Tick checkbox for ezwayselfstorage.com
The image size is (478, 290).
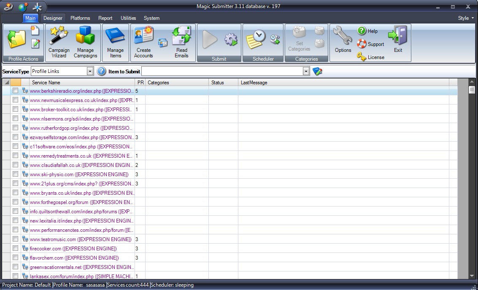16,137
